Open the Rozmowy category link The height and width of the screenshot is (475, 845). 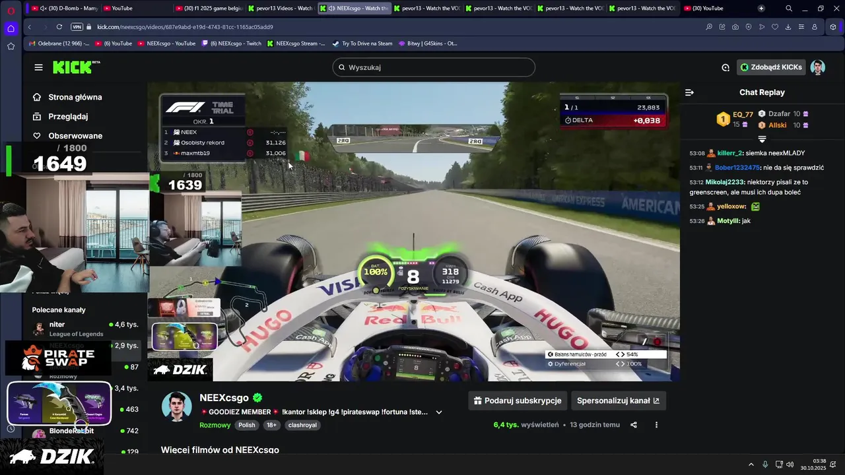(215, 426)
